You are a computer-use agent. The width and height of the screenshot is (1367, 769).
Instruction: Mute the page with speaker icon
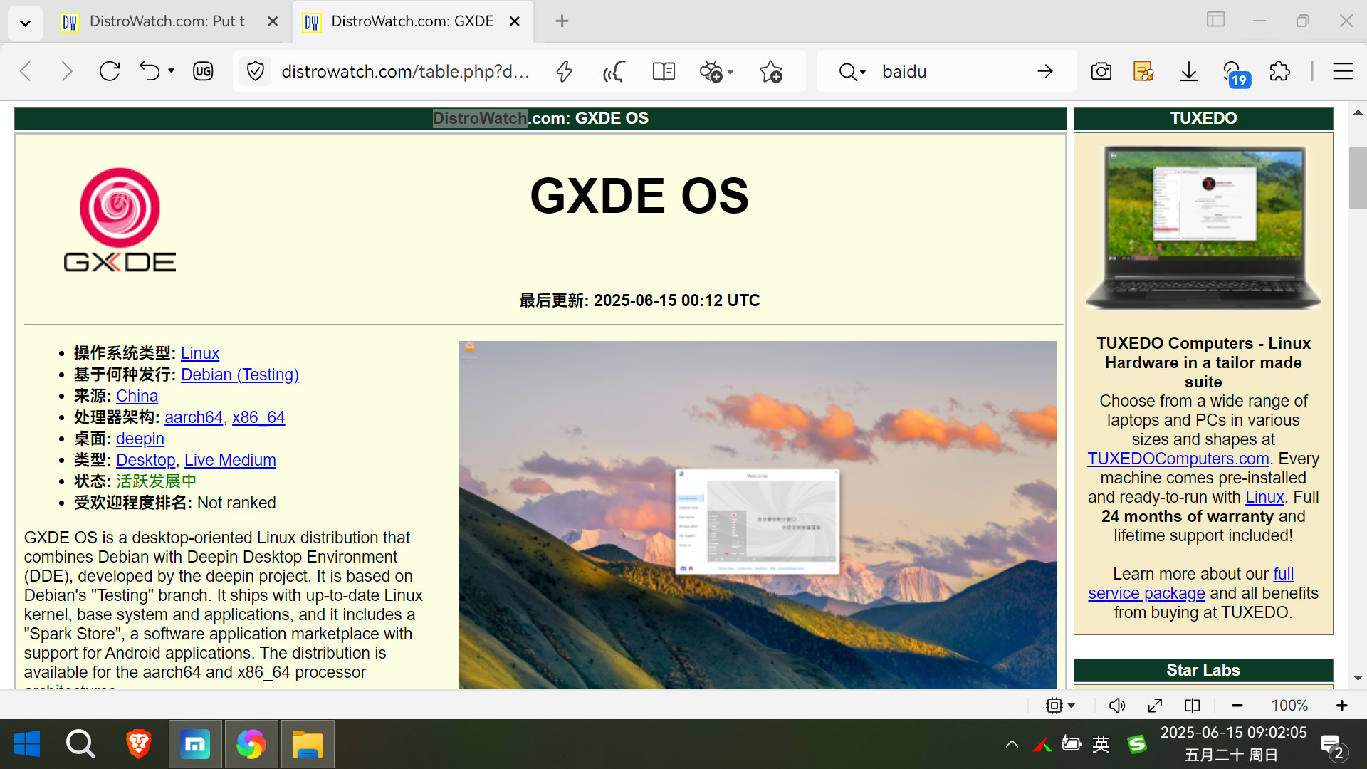[x=1117, y=706]
